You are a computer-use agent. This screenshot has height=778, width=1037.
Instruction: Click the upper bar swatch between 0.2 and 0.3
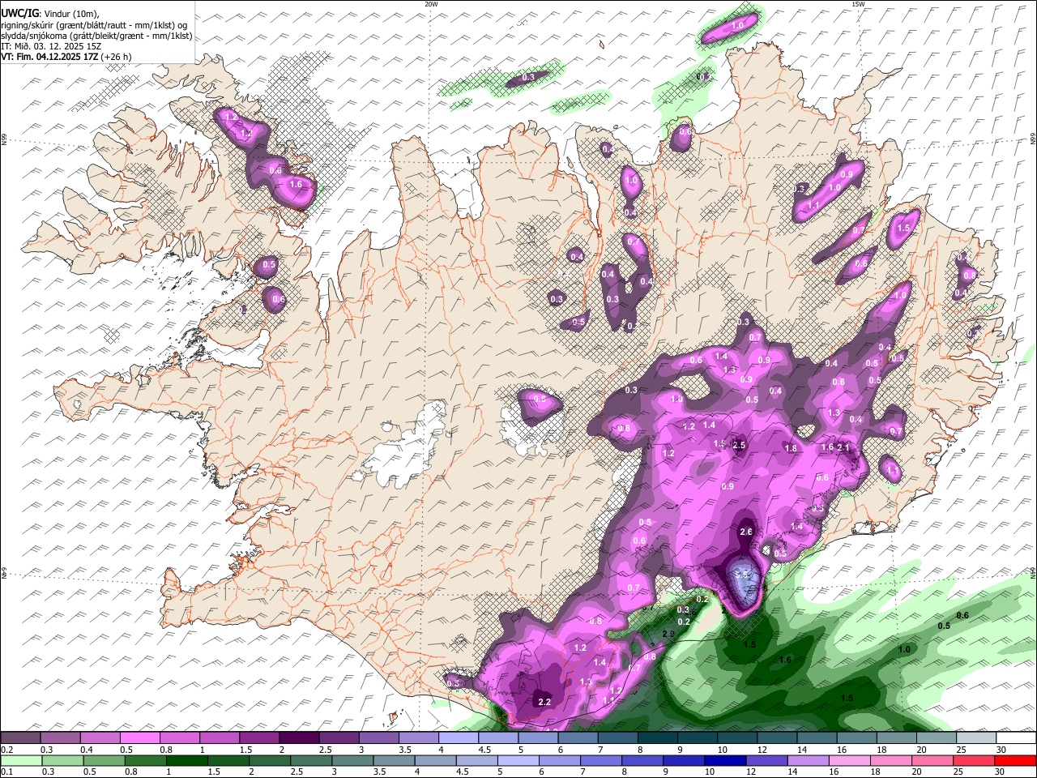point(21,737)
